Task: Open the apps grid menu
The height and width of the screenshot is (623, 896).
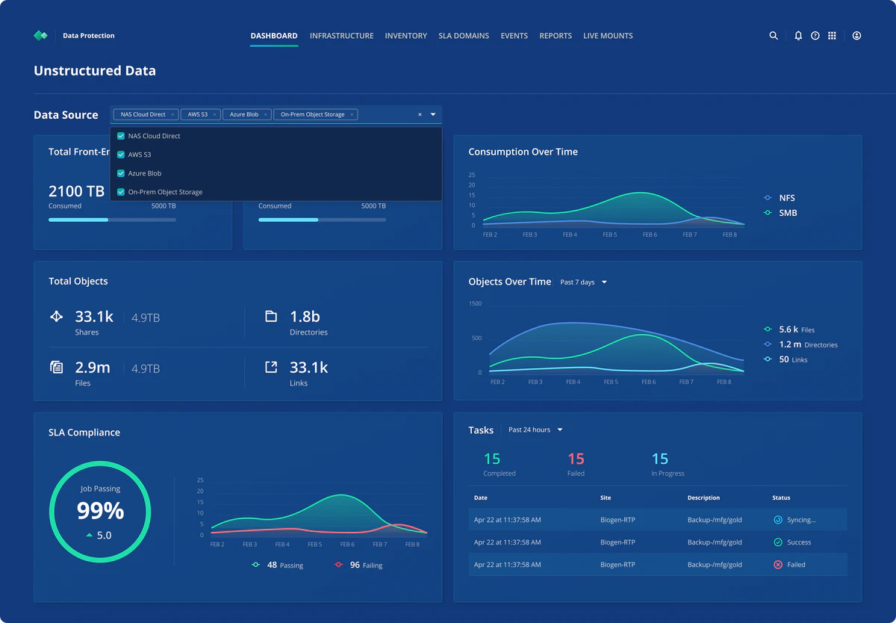Action: pos(832,36)
